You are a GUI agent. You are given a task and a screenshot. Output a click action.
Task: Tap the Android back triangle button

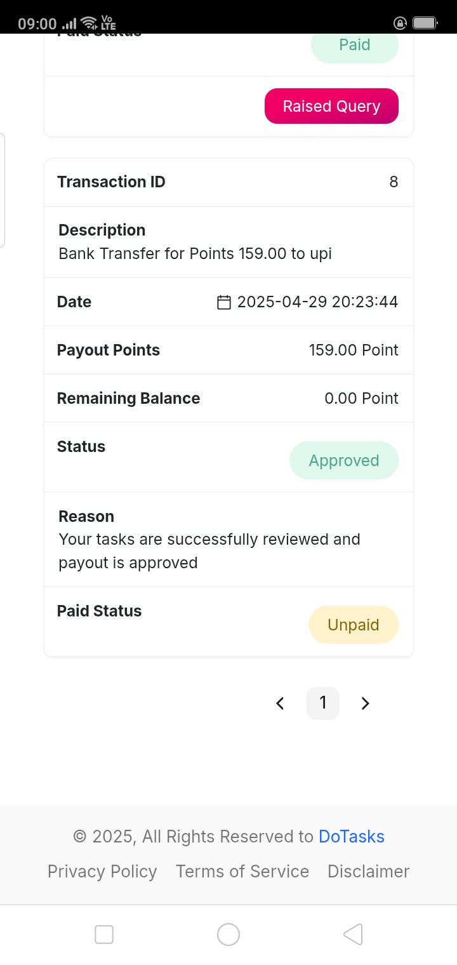point(353,935)
